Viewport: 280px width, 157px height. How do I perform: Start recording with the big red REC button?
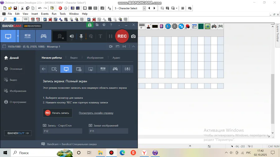click(x=122, y=36)
